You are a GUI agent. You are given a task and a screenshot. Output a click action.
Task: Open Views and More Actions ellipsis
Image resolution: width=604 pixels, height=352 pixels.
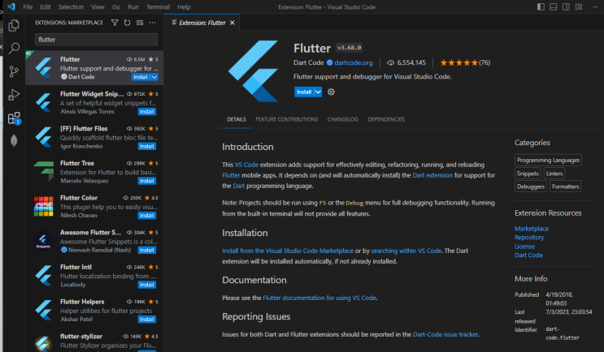point(153,23)
